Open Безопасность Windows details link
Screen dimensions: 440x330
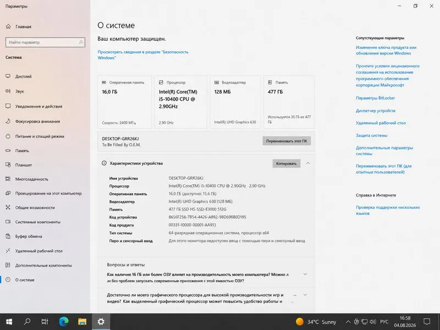[x=143, y=54]
